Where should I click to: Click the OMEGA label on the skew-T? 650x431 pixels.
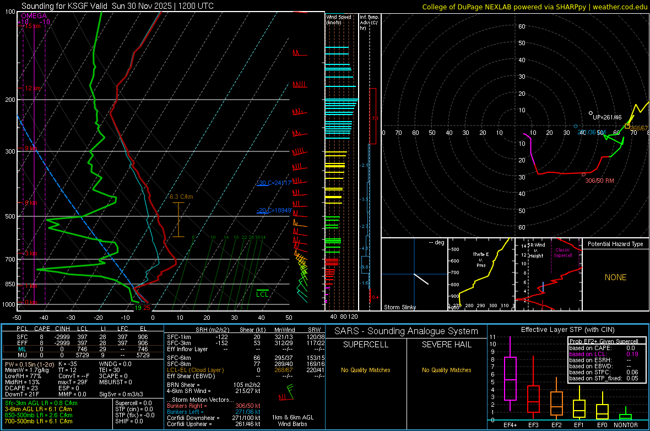[34, 16]
